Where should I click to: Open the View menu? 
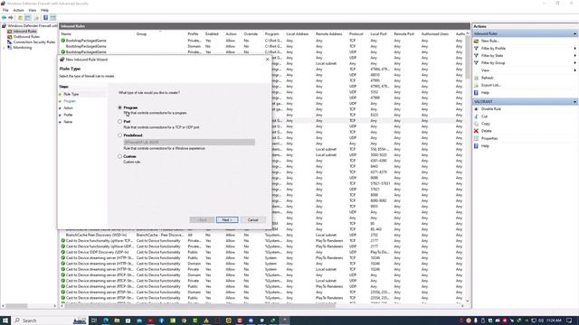tap(33, 10)
